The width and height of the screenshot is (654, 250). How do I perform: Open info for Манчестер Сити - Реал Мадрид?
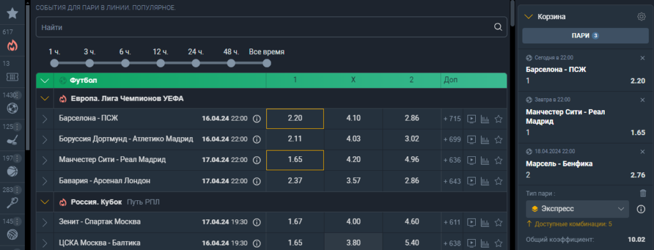tap(257, 160)
